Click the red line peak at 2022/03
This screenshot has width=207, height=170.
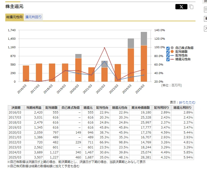(x=104, y=48)
